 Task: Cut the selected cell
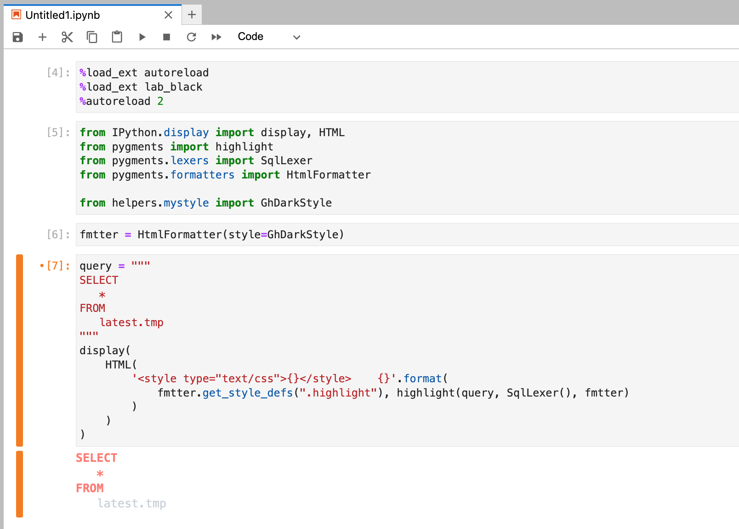pos(67,37)
